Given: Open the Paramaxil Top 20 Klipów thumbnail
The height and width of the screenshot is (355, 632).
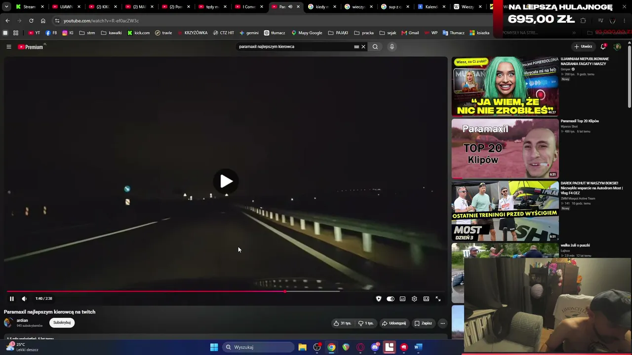Looking at the screenshot, I should [x=505, y=148].
